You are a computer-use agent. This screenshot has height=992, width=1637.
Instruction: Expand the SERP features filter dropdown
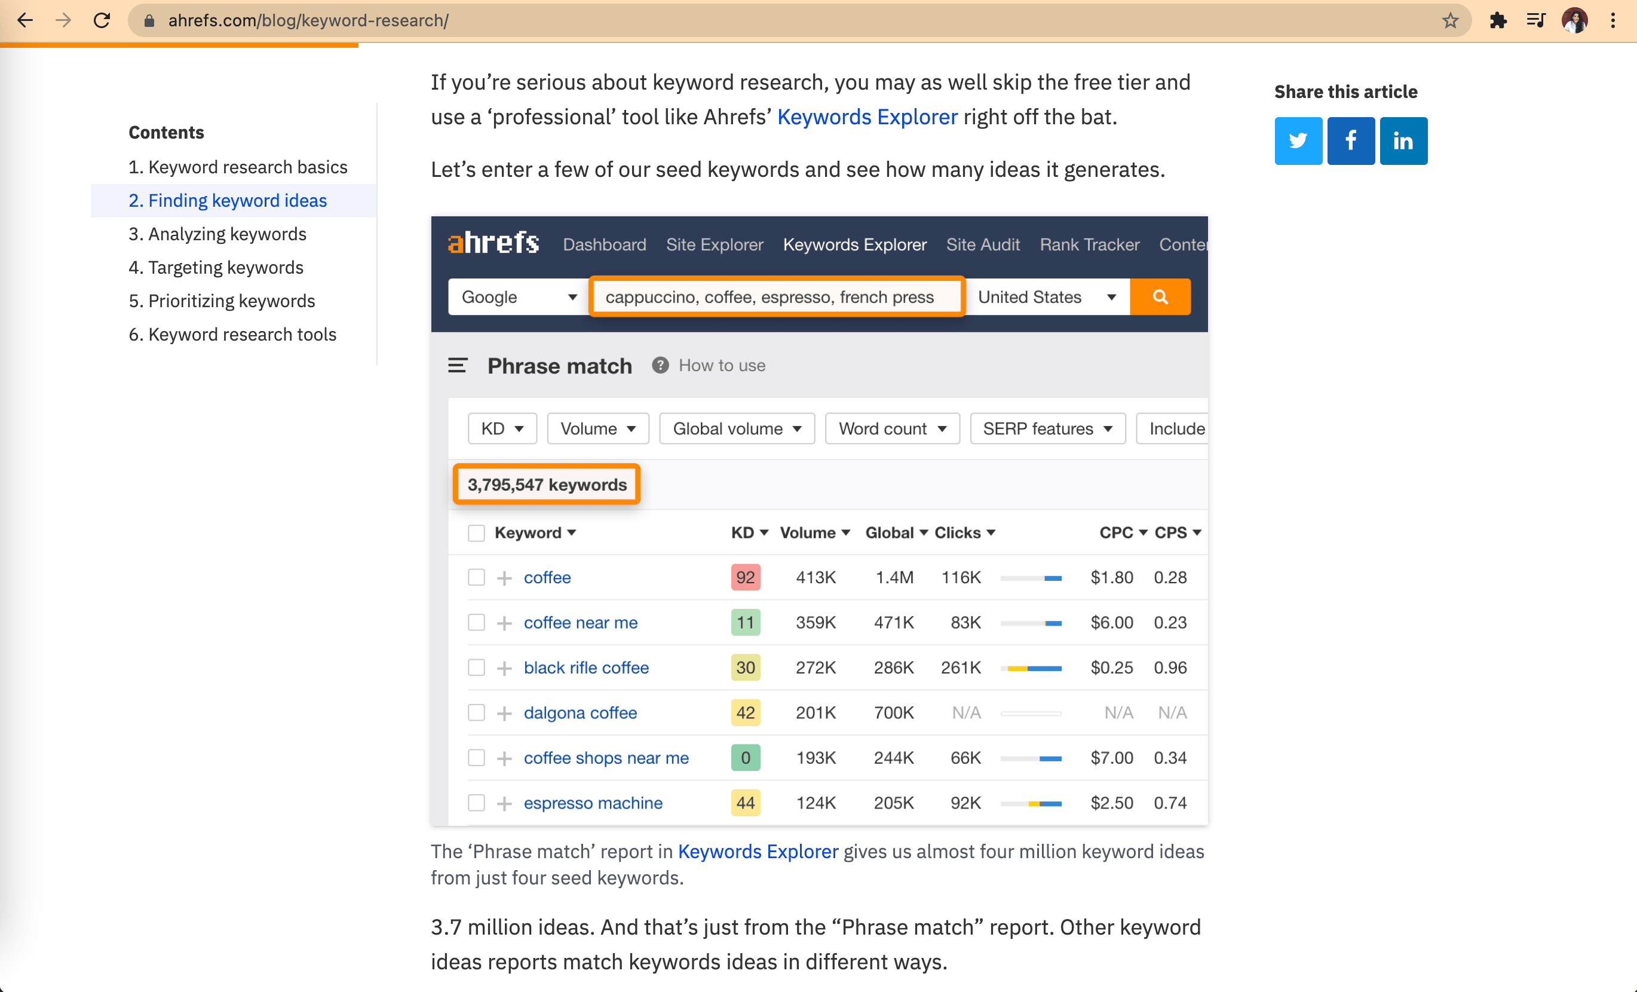(1048, 428)
